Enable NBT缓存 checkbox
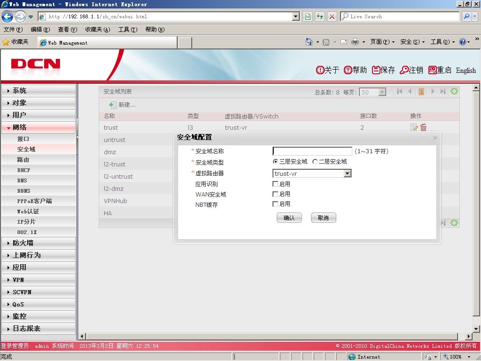This screenshot has width=481, height=361. coord(275,204)
